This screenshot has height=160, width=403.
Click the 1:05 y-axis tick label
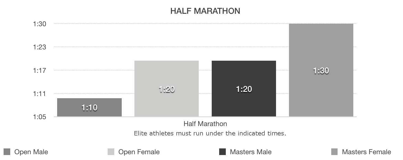click(39, 117)
